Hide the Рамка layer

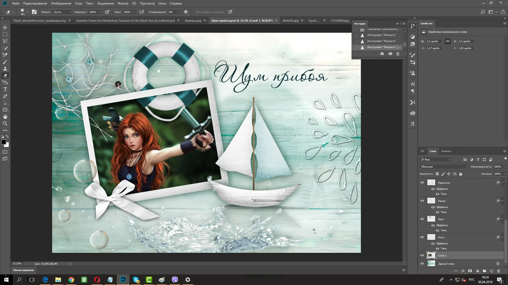click(x=422, y=201)
